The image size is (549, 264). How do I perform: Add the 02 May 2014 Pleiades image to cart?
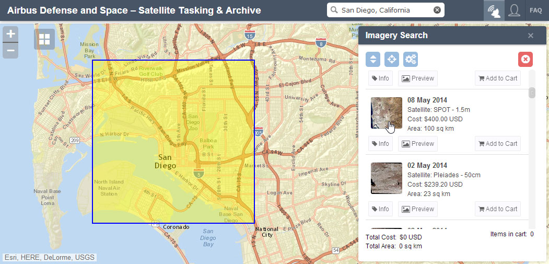pyautogui.click(x=497, y=209)
